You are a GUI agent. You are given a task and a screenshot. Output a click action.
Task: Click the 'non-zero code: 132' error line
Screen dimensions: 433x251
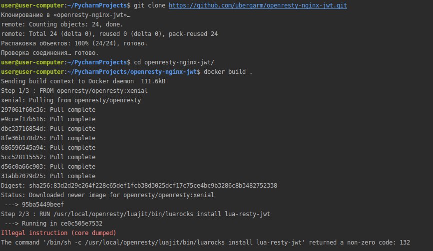pyautogui.click(x=205, y=243)
